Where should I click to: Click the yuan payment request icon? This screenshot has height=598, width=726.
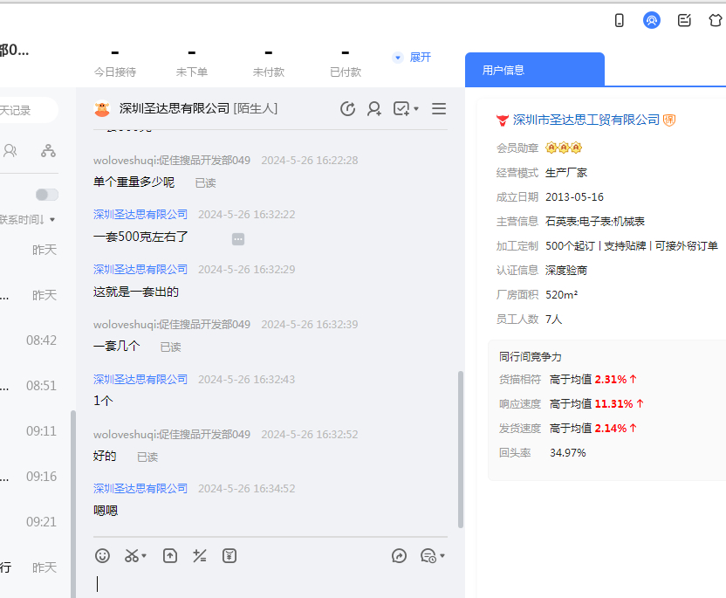(229, 555)
